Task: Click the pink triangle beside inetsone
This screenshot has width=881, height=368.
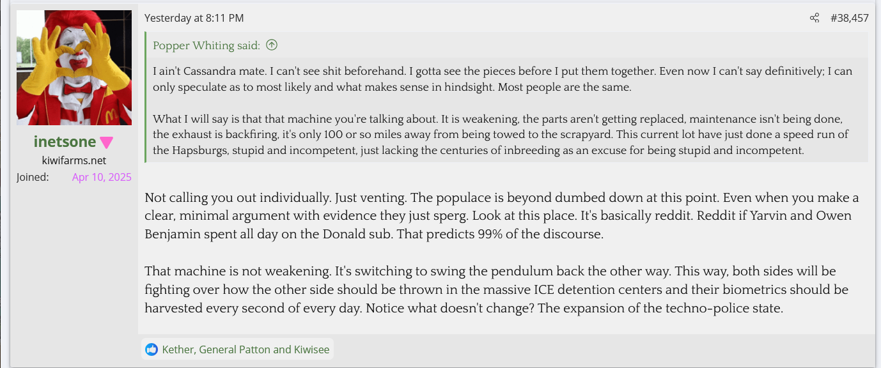Action: pyautogui.click(x=106, y=142)
